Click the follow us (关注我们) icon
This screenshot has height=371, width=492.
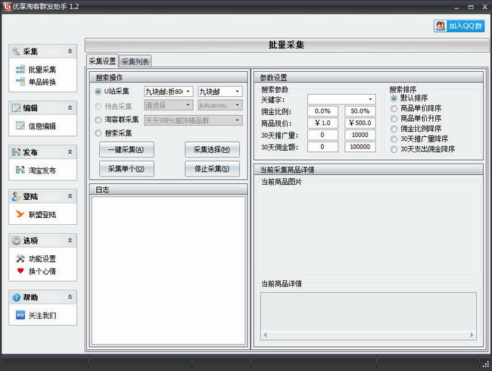coord(20,315)
